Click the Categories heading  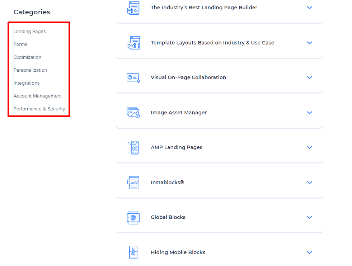point(32,12)
